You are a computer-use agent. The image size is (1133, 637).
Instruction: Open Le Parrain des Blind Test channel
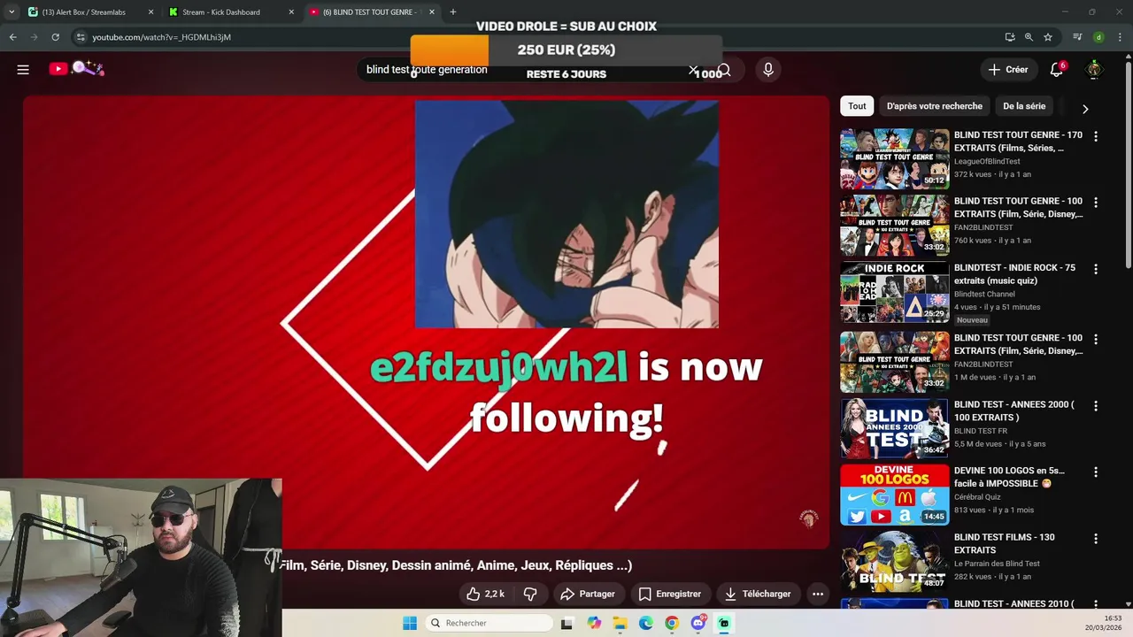997,564
